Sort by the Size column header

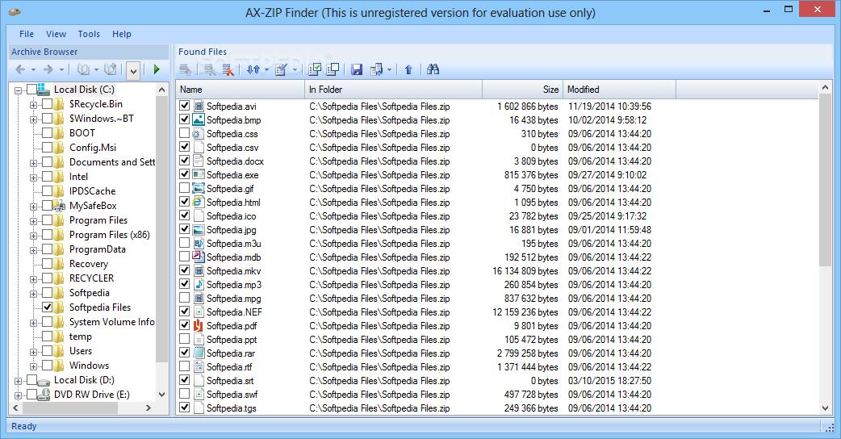[x=523, y=90]
